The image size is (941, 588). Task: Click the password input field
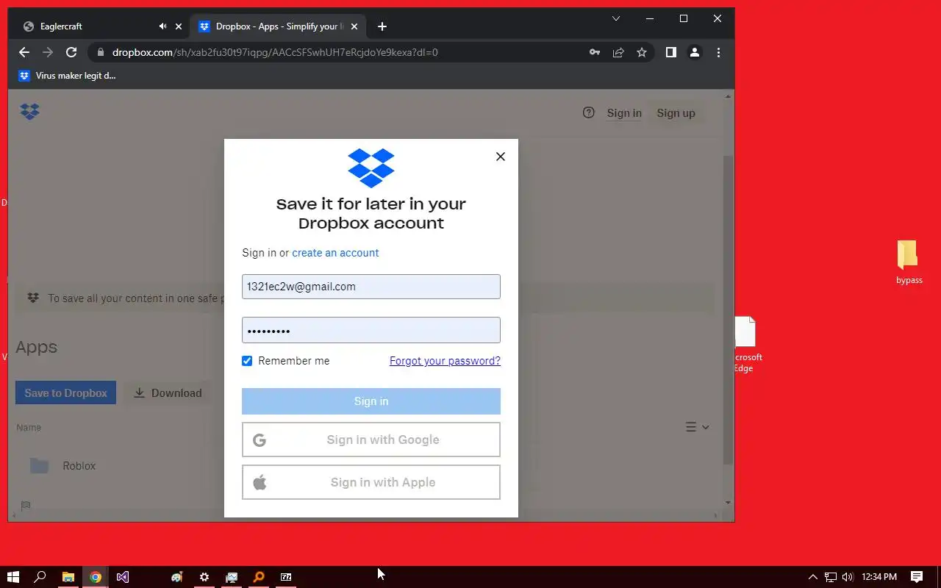coord(371,330)
